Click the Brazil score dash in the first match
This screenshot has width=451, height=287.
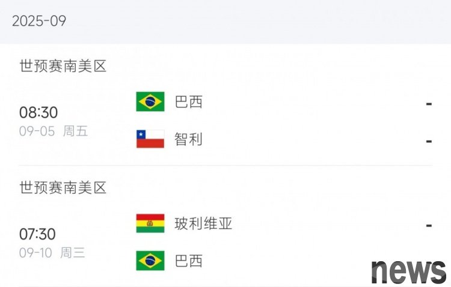point(429,104)
